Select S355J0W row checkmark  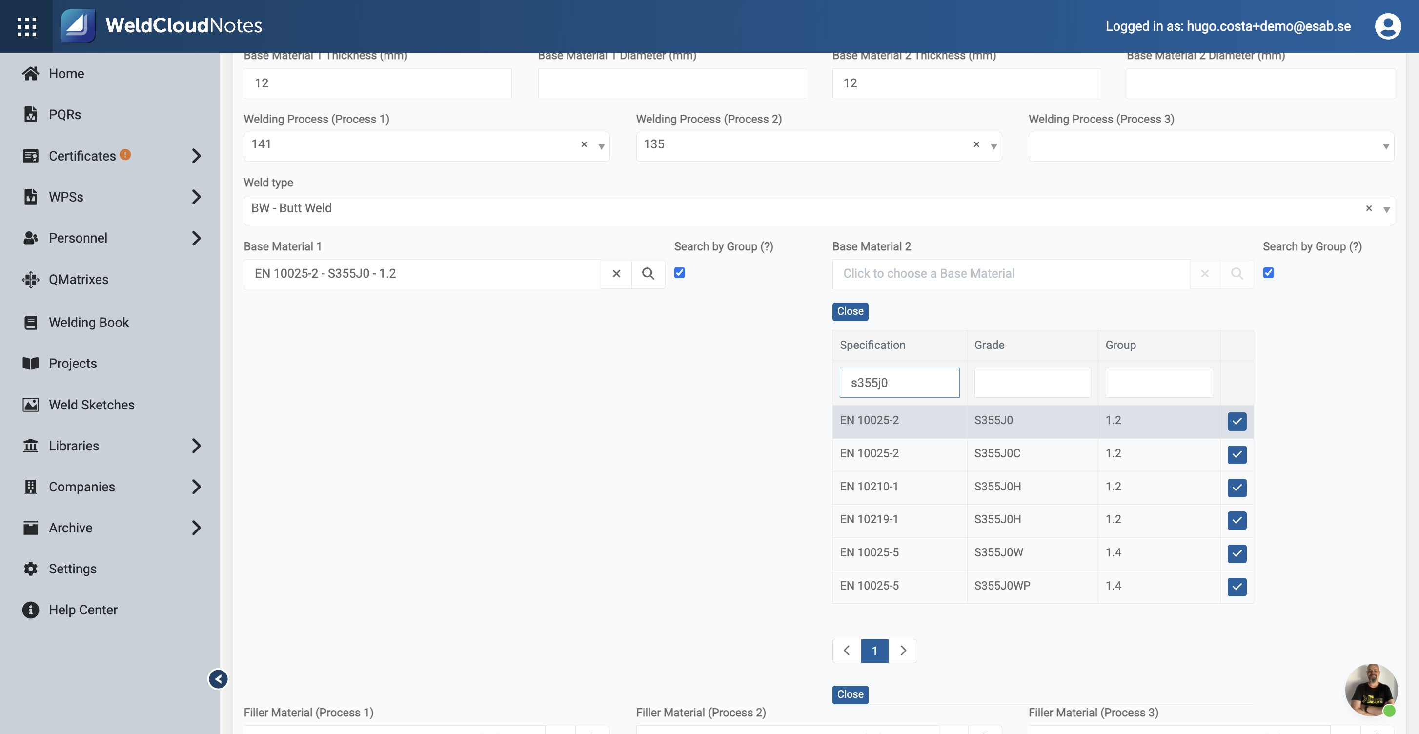point(1237,553)
